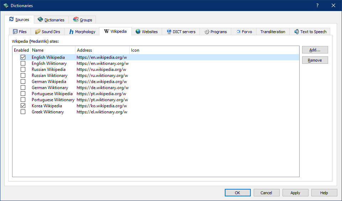Open the Dictionaries top-level tab
342x201 pixels.
(51, 20)
